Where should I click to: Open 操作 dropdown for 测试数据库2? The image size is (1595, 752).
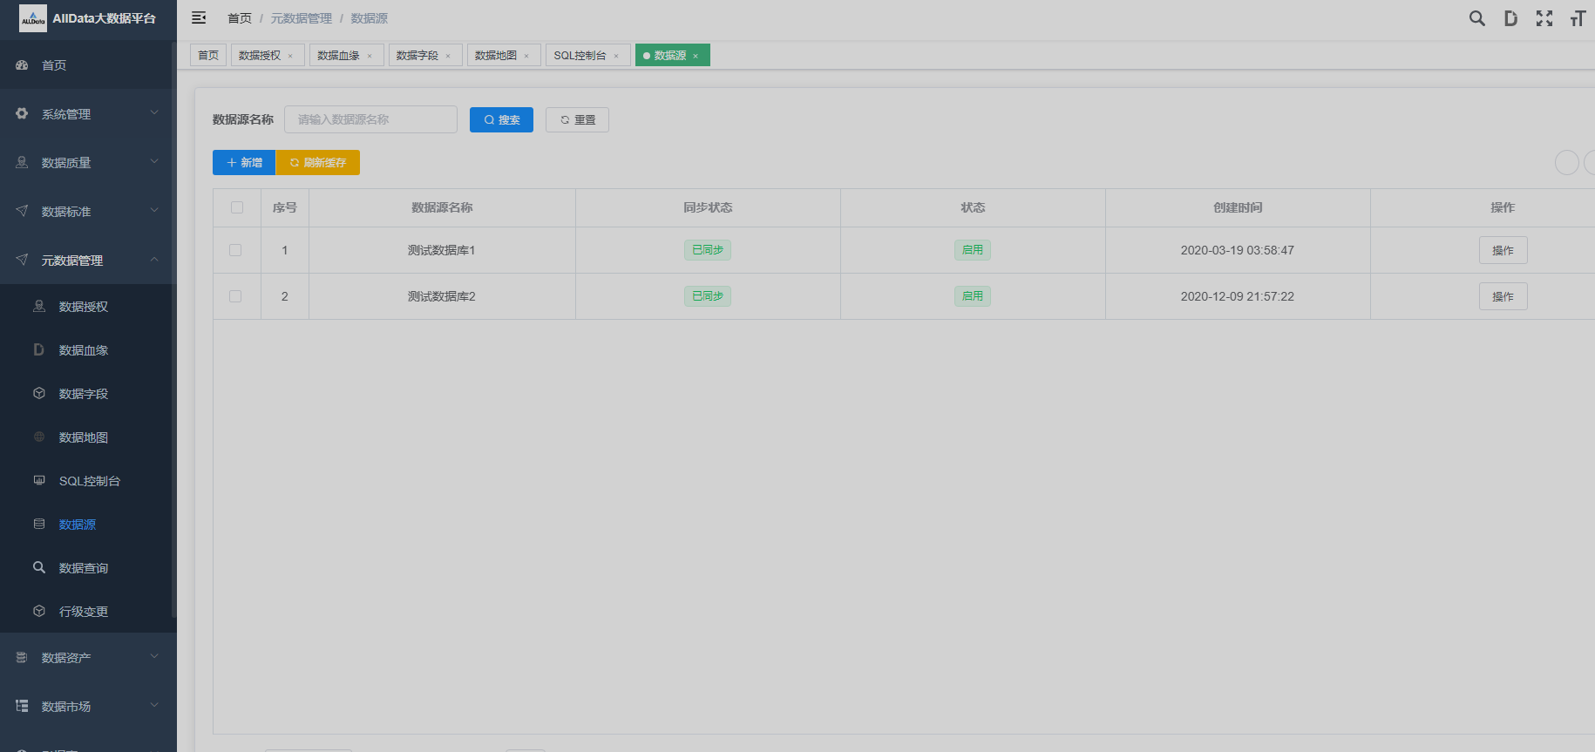pos(1503,296)
